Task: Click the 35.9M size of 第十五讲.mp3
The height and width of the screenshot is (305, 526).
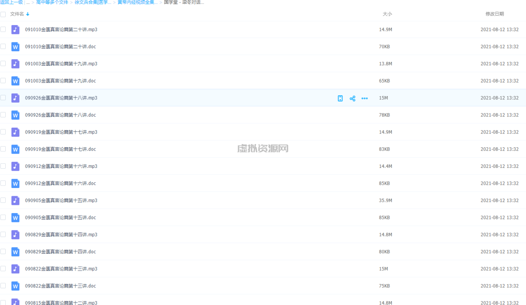Action: point(385,200)
